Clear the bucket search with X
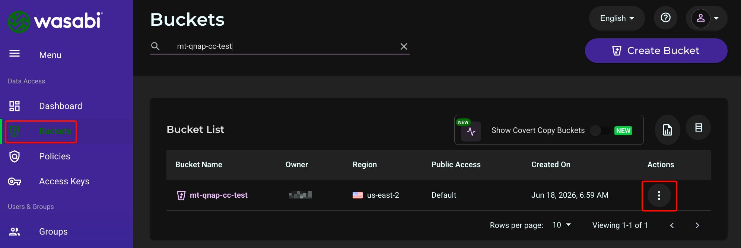The height and width of the screenshot is (248, 741). [x=404, y=46]
